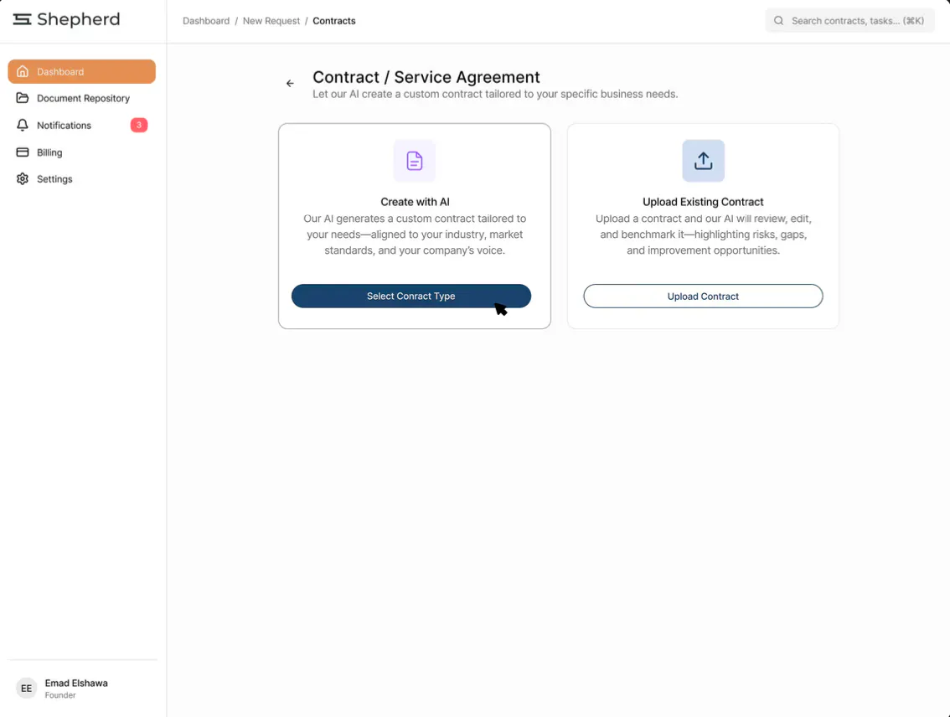The image size is (950, 717).
Task: Click the Notifications bell icon
Action: tap(23, 125)
